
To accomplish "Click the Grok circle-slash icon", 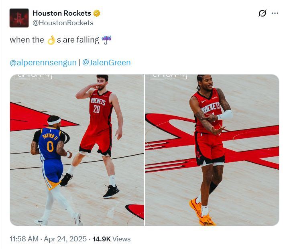I will point(262,13).
